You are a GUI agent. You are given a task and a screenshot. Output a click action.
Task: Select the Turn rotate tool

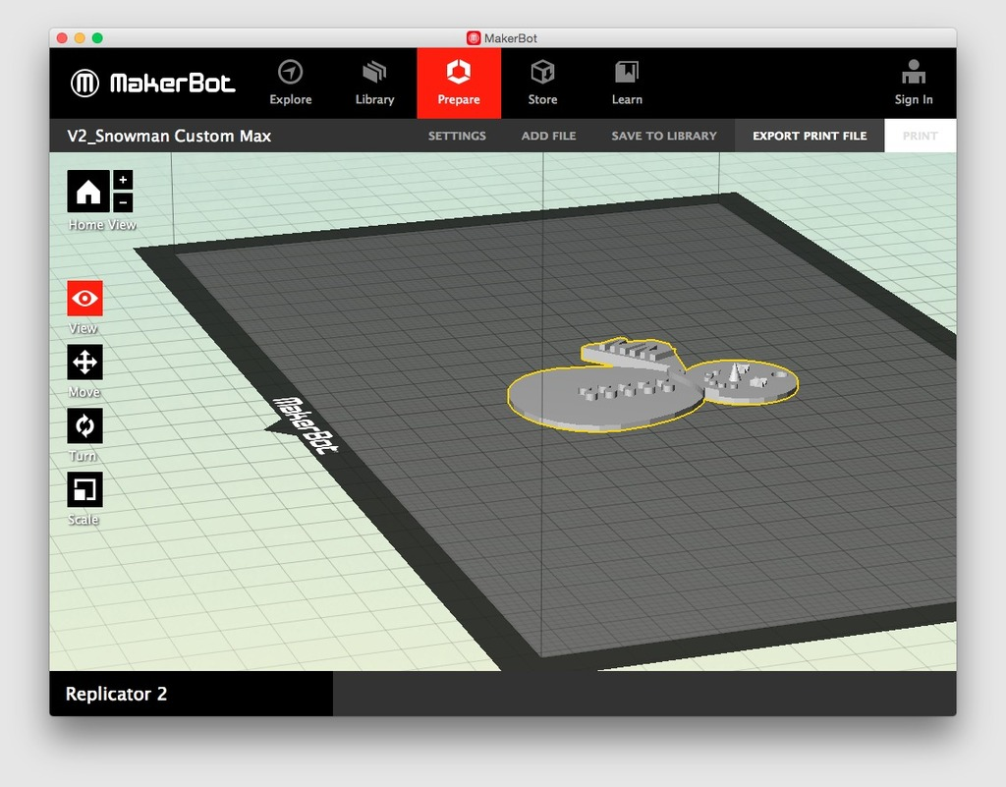click(84, 425)
